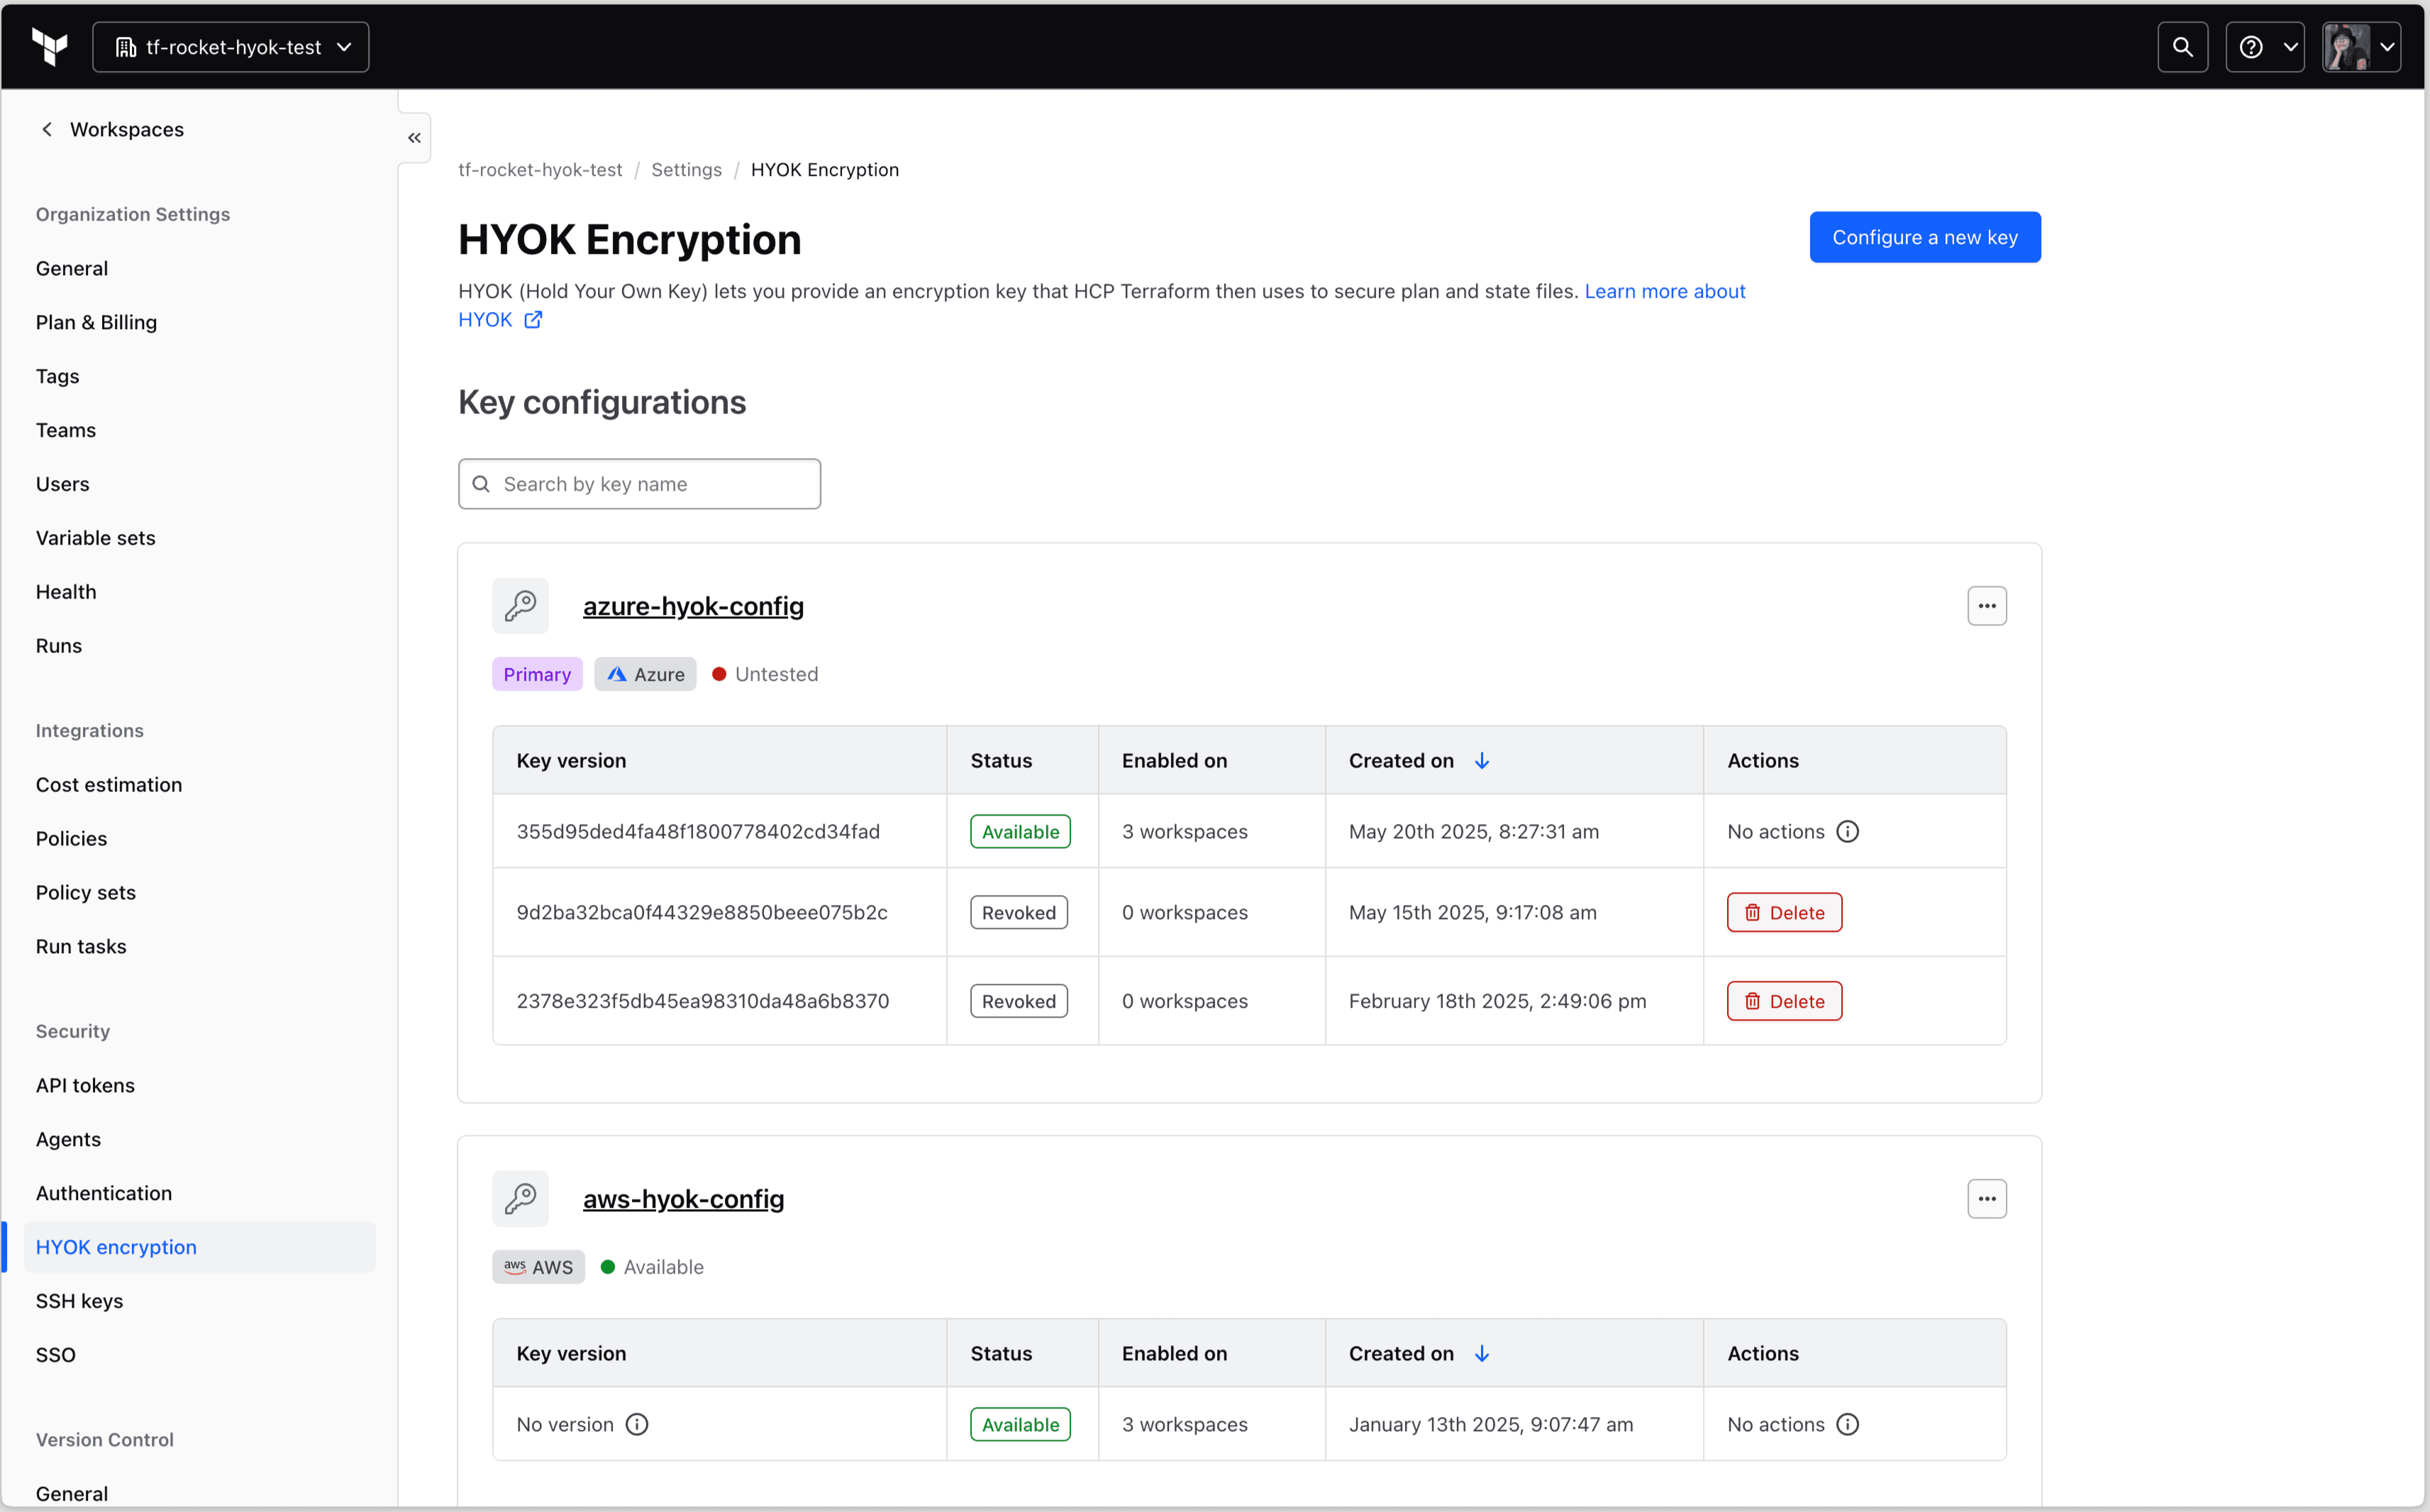2430x1512 pixels.
Task: Click Configure a new key button
Action: pos(1924,237)
